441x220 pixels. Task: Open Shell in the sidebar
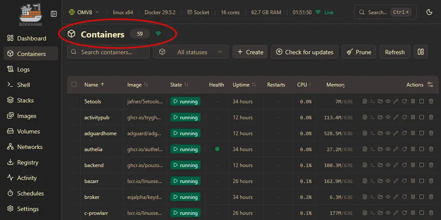coord(31,85)
